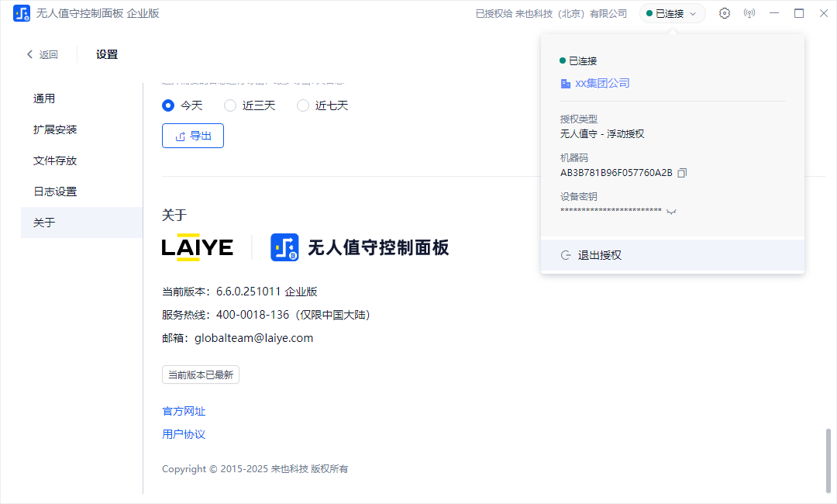The height and width of the screenshot is (504, 837).
Task: Open the 通用 settings tab
Action: point(44,98)
